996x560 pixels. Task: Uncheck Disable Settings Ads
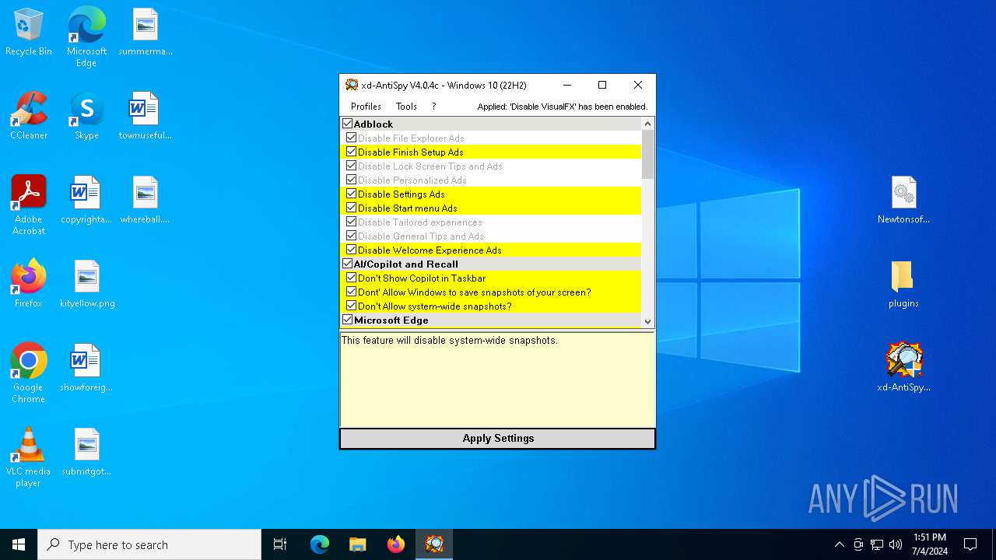[x=352, y=194]
